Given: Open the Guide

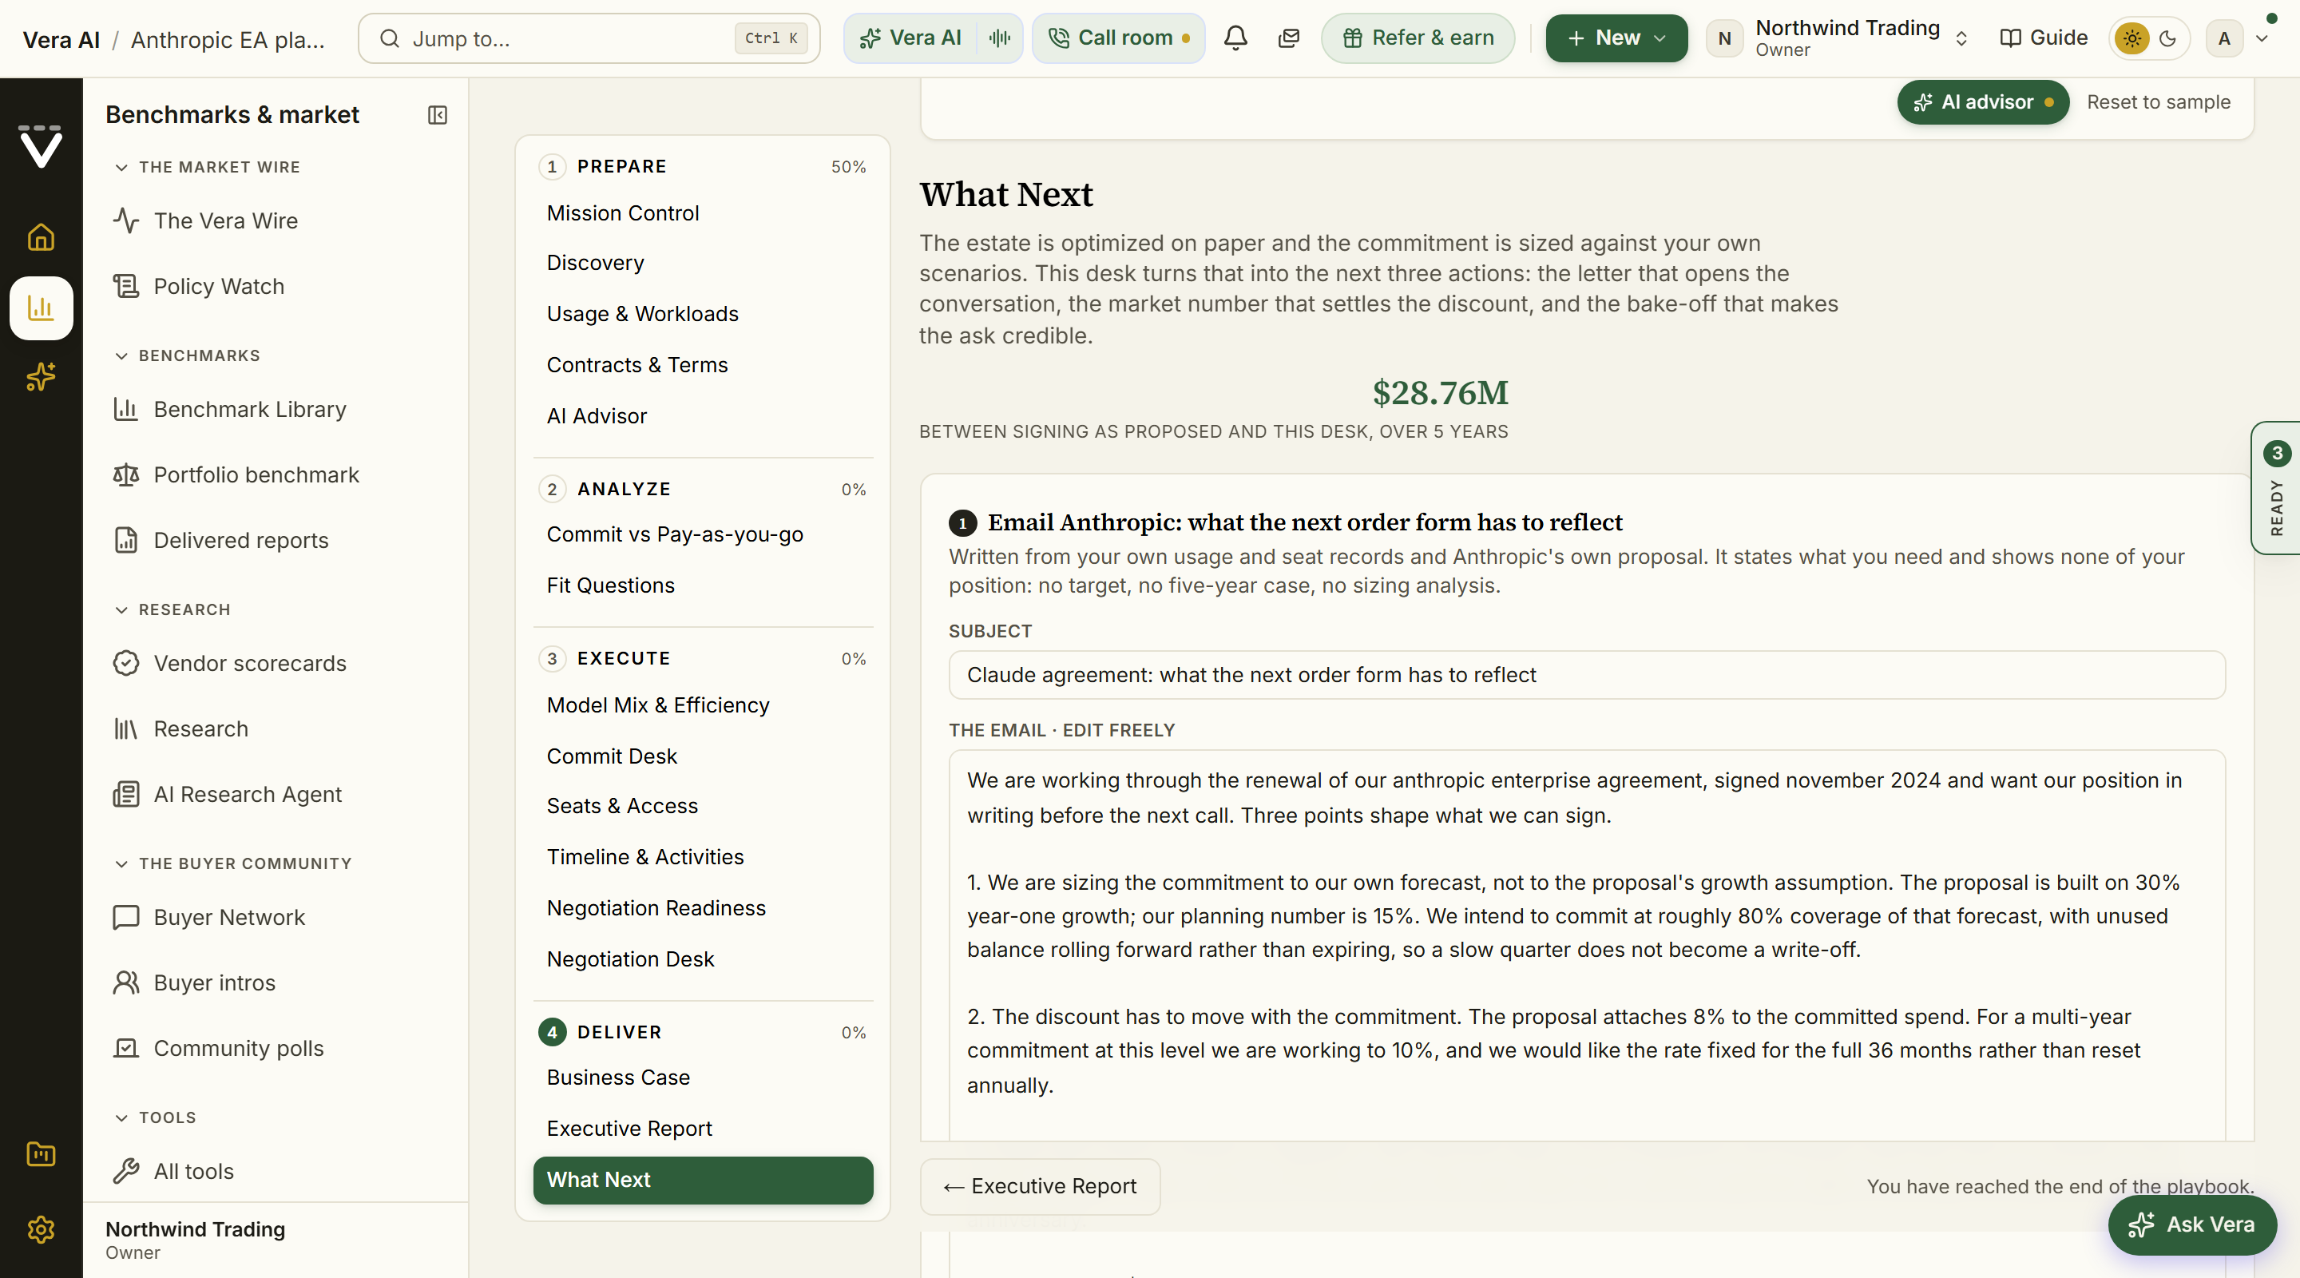Looking at the screenshot, I should [2044, 38].
